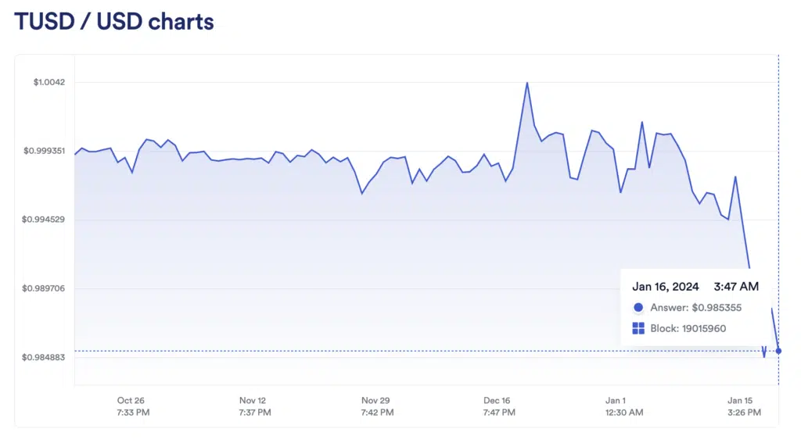Image resolution: width=801 pixels, height=443 pixels.
Task: Select the Nov 29 x-axis date label
Action: (375, 401)
